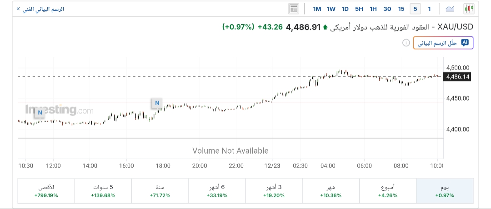Open the N news marker near 18:00
This screenshot has height=209, width=491.
tap(157, 103)
